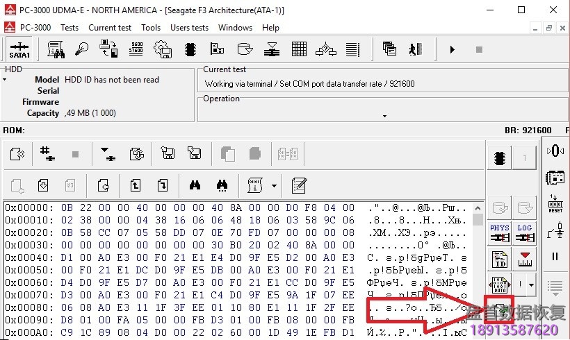Click the notepad with pencil icon
This screenshot has height=340, width=570.
300,185
